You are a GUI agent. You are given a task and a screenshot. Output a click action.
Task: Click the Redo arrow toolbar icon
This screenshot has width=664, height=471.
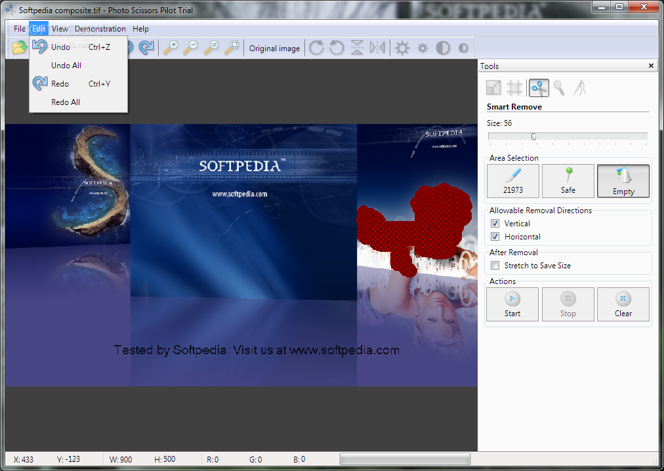tap(146, 48)
